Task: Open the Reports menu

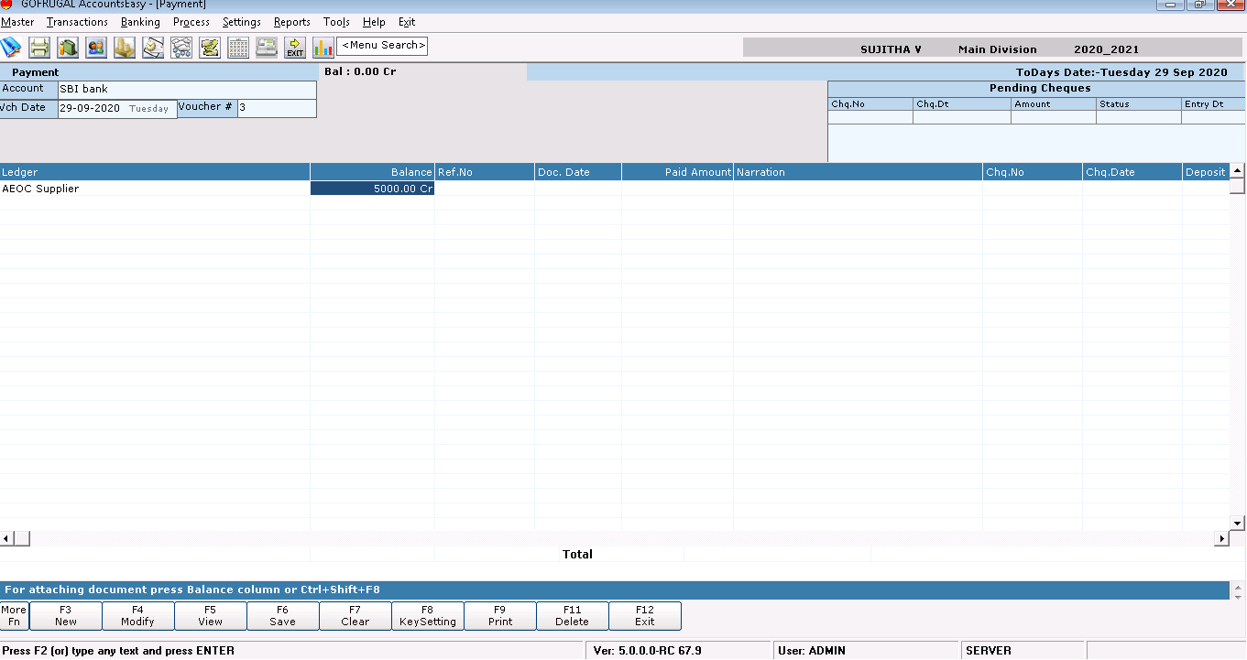Action: (x=291, y=22)
